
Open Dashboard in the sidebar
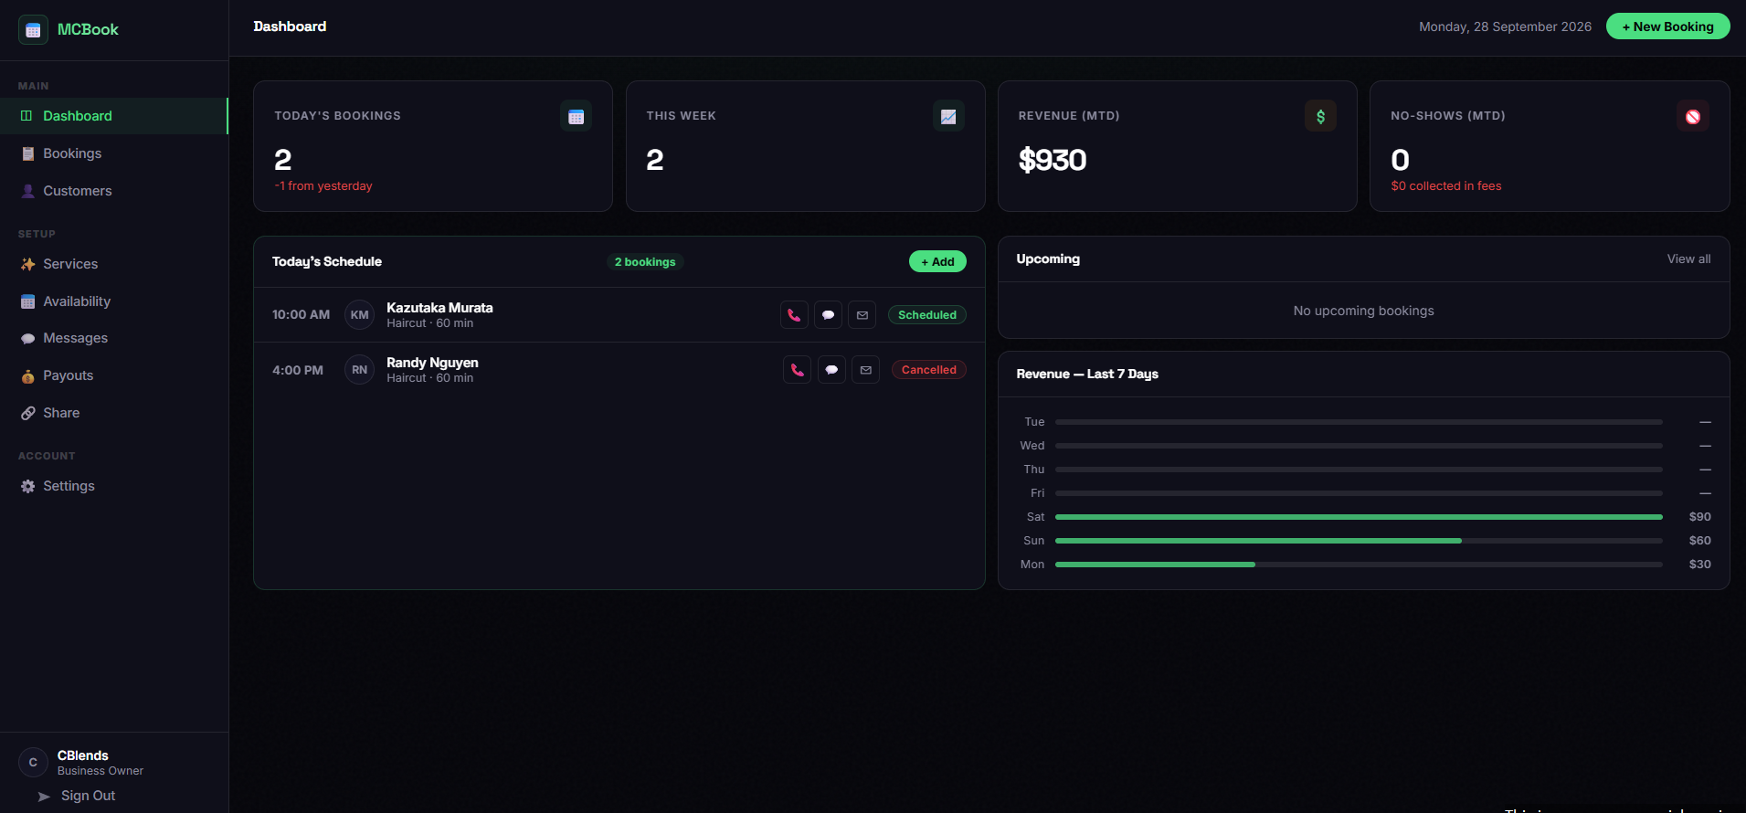(x=113, y=116)
